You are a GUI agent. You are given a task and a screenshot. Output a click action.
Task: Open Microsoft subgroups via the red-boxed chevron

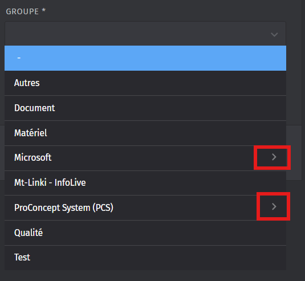coord(272,157)
